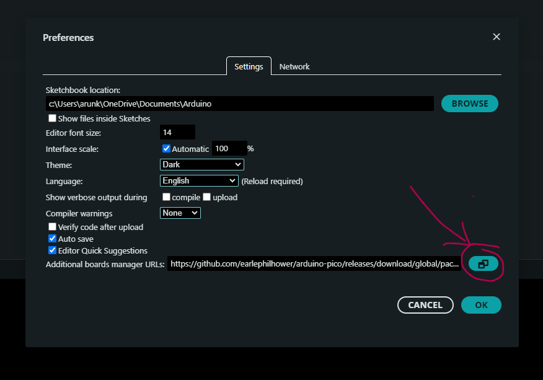The height and width of the screenshot is (380, 543).
Task: Switch to the Network tab
Action: (294, 66)
